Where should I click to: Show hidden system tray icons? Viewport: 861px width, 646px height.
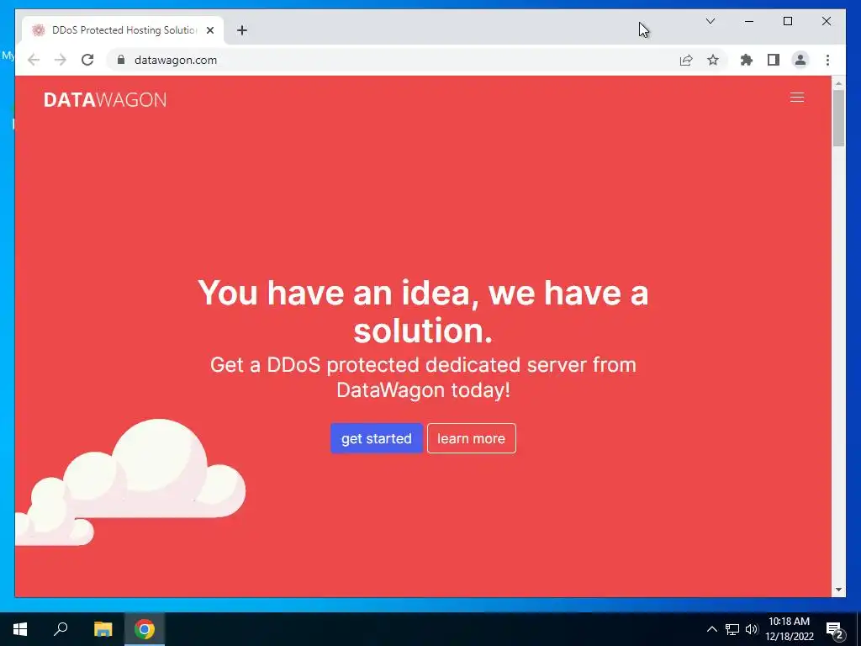(x=711, y=629)
